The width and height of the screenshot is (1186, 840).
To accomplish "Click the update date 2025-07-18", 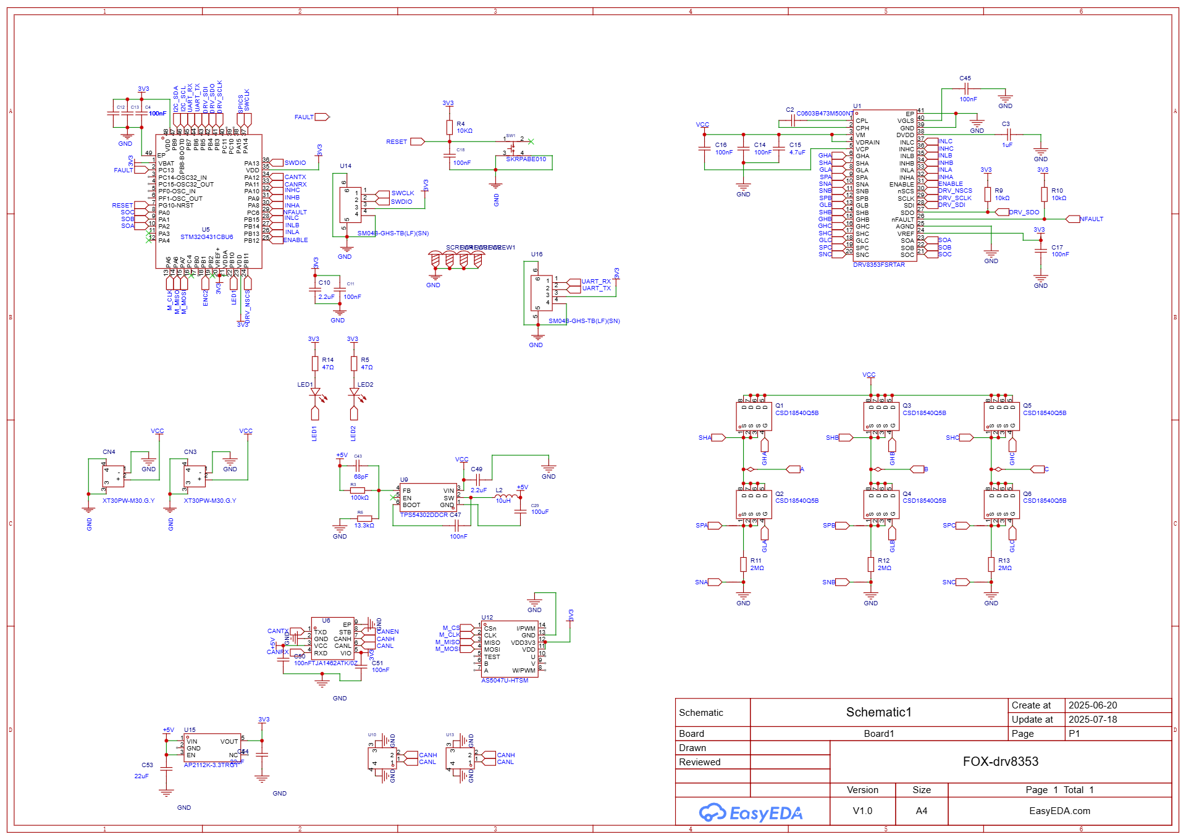I will [x=1093, y=720].
